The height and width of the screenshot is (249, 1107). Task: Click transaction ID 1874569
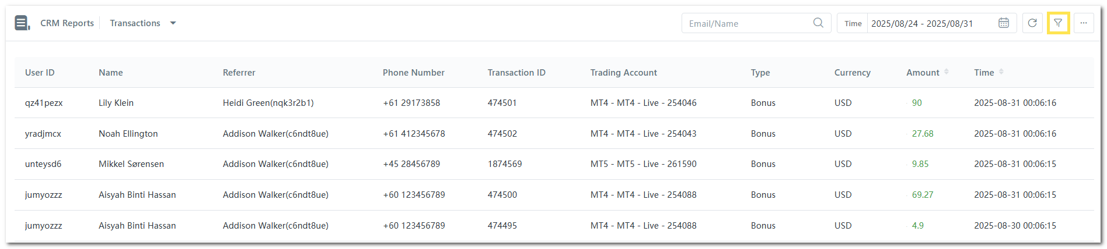pyautogui.click(x=505, y=164)
